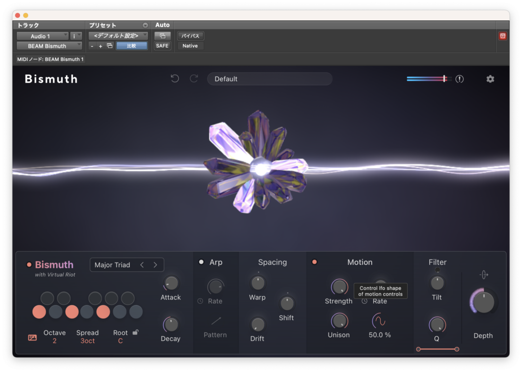Click the Drift knob

pyautogui.click(x=257, y=325)
